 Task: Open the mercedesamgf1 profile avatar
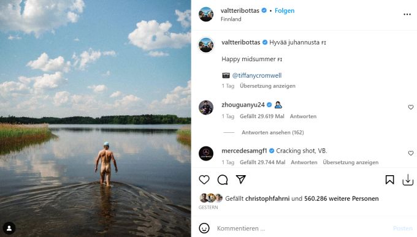(206, 153)
